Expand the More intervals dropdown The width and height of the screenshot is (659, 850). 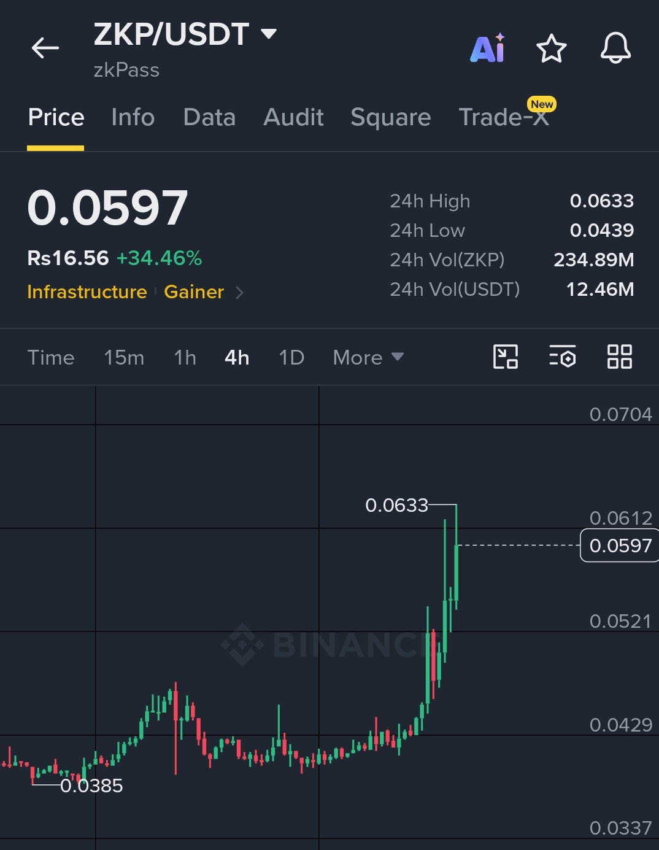tap(368, 357)
